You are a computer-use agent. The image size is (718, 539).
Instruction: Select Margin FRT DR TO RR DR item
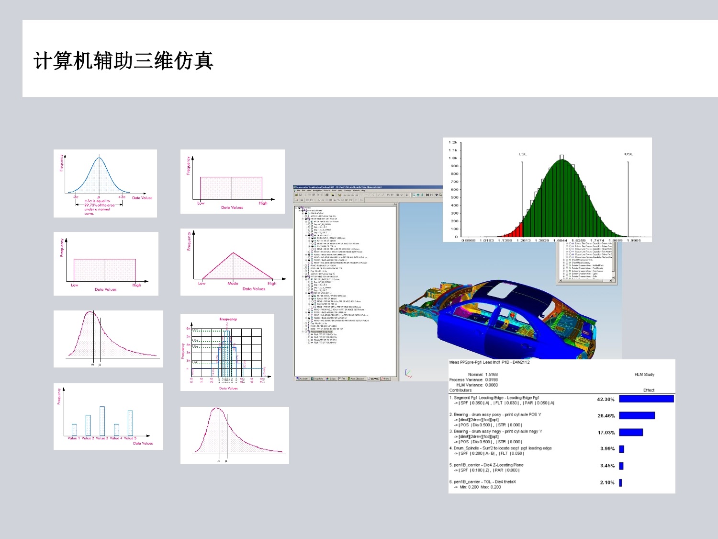click(x=325, y=340)
